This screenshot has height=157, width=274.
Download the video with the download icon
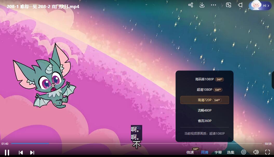coord(202,5)
